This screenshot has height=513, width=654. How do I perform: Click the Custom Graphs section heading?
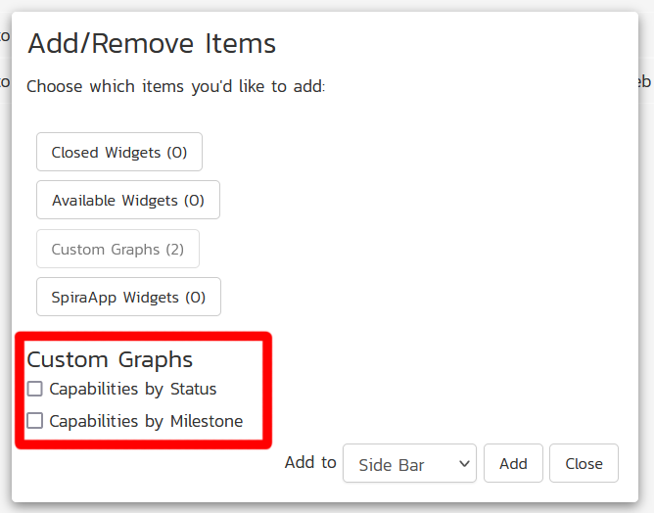(x=110, y=359)
